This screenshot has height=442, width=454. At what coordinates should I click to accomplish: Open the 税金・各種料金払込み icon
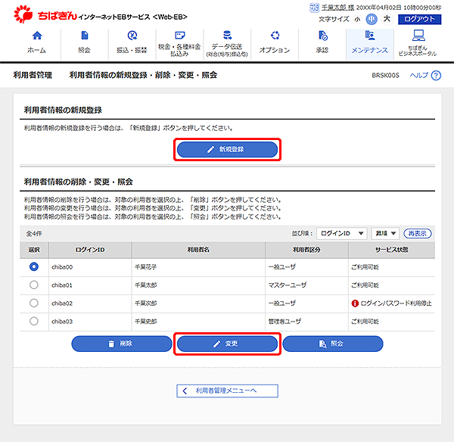coord(180,36)
